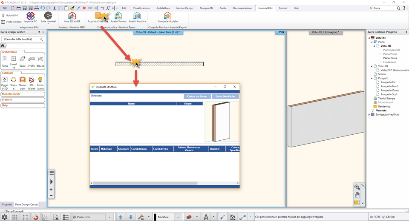409x221 pixels.
Task: Click the Cerca search field
Action: coord(384,8)
